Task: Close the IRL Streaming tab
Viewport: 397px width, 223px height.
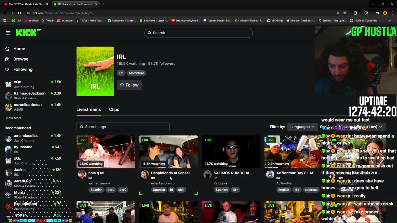Action: 96,4
